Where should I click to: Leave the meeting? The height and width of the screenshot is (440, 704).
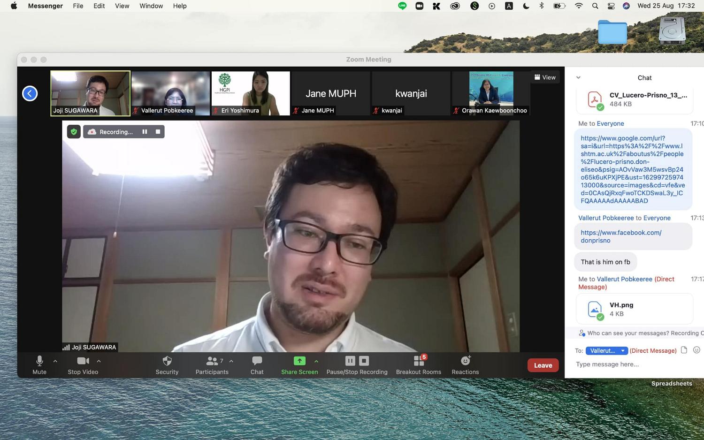click(543, 365)
